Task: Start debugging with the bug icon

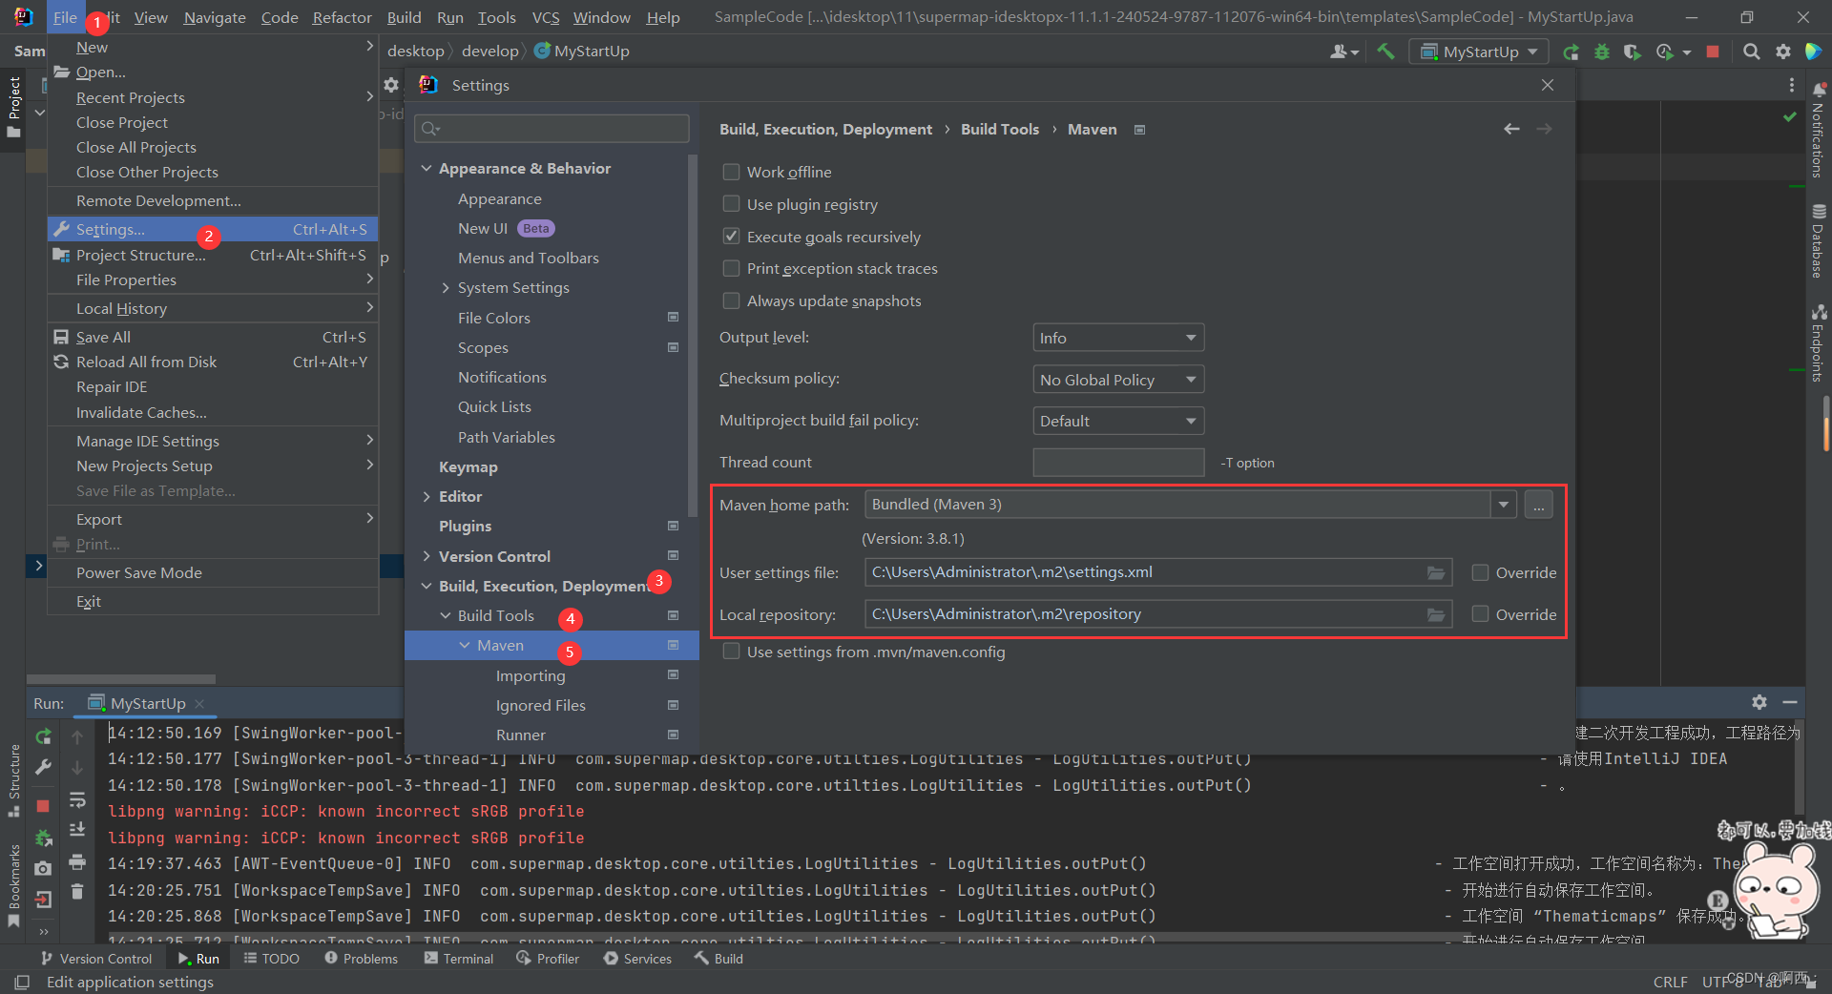Action: [1602, 52]
